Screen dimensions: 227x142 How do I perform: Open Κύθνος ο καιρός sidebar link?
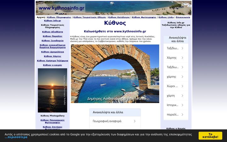pyautogui.click(x=53, y=65)
